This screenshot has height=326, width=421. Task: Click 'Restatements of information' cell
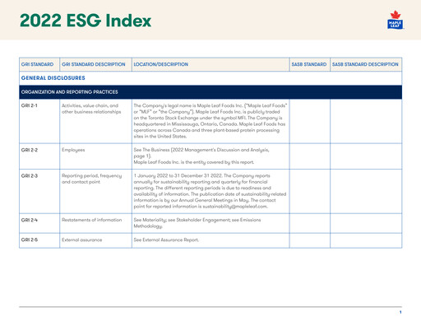[95, 223]
